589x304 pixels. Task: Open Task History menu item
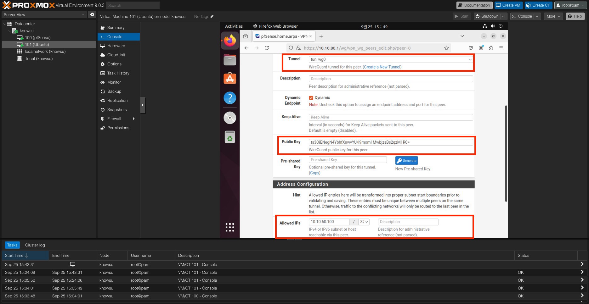(x=119, y=73)
